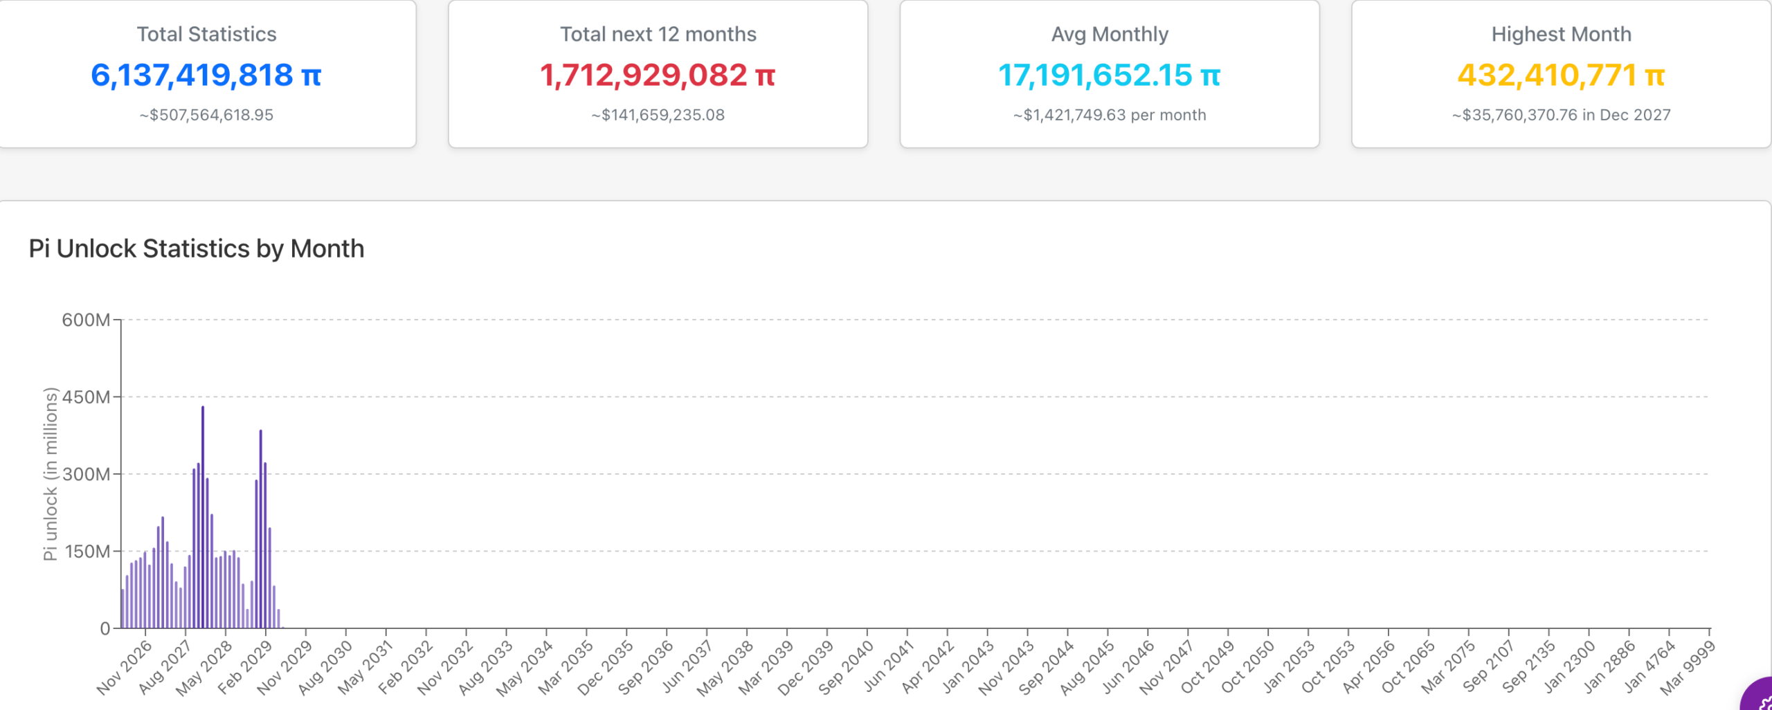
Task: Click the Aug 2027 x-axis label
Action: click(x=165, y=667)
